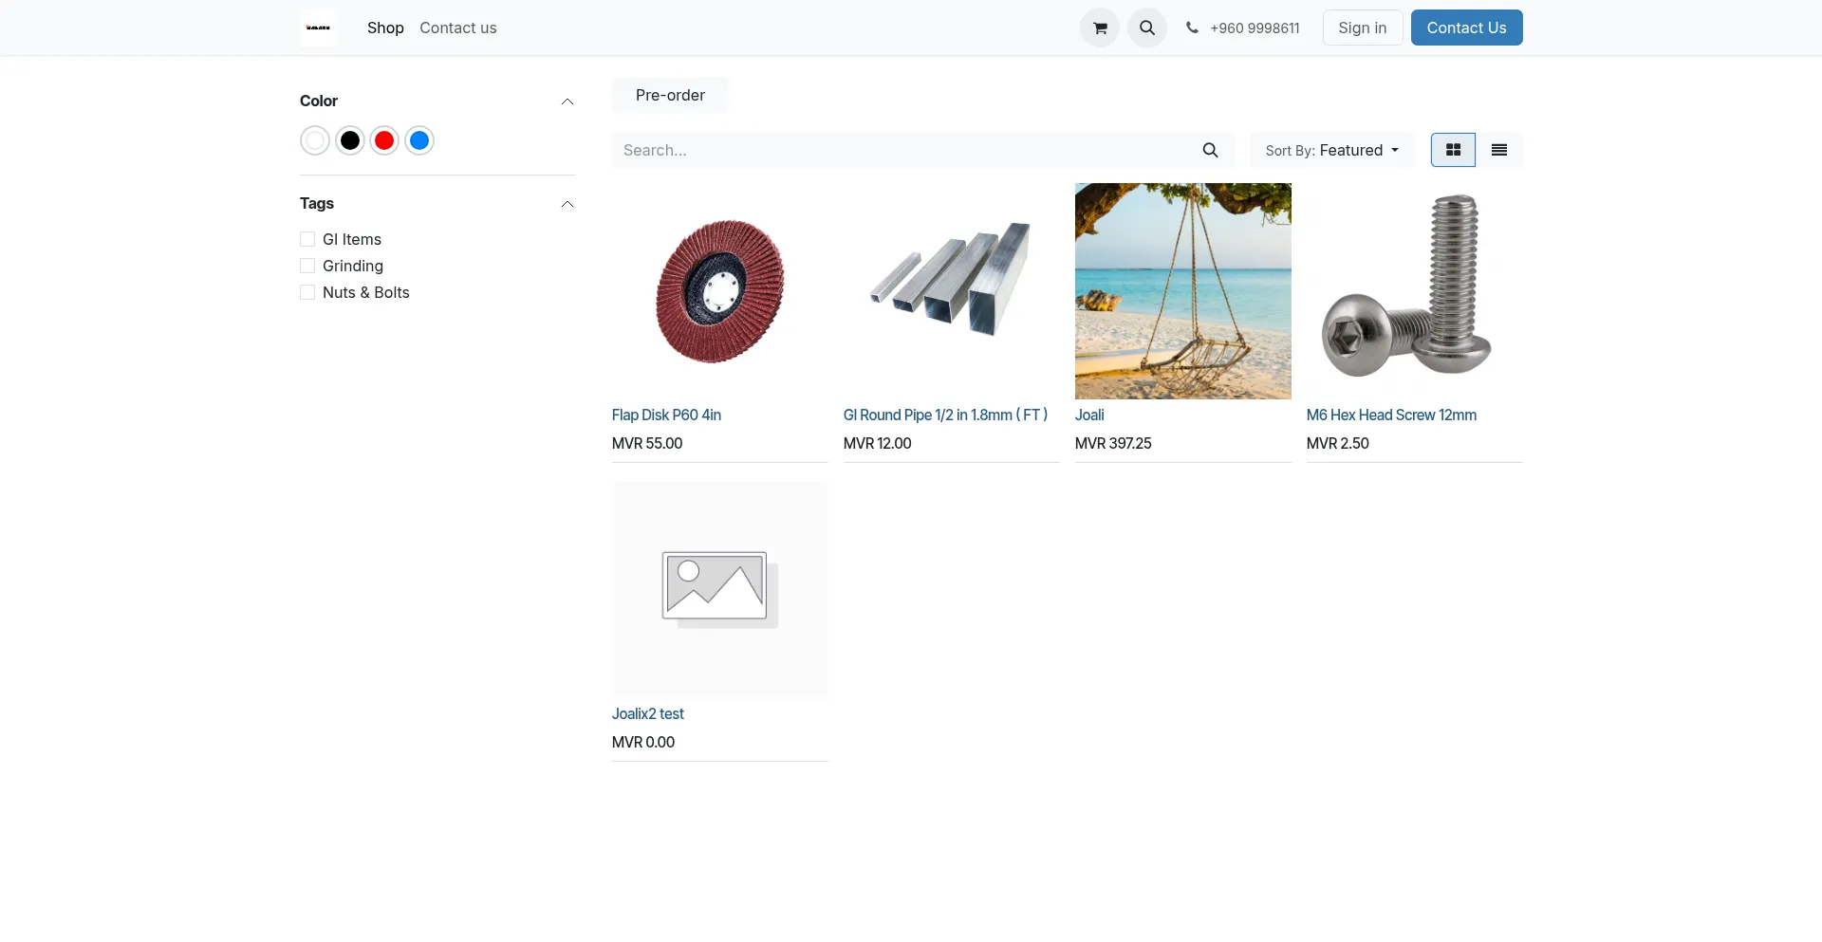Open the Joalix2 test product link
Viewport: 1822px width, 942px height.
(647, 713)
